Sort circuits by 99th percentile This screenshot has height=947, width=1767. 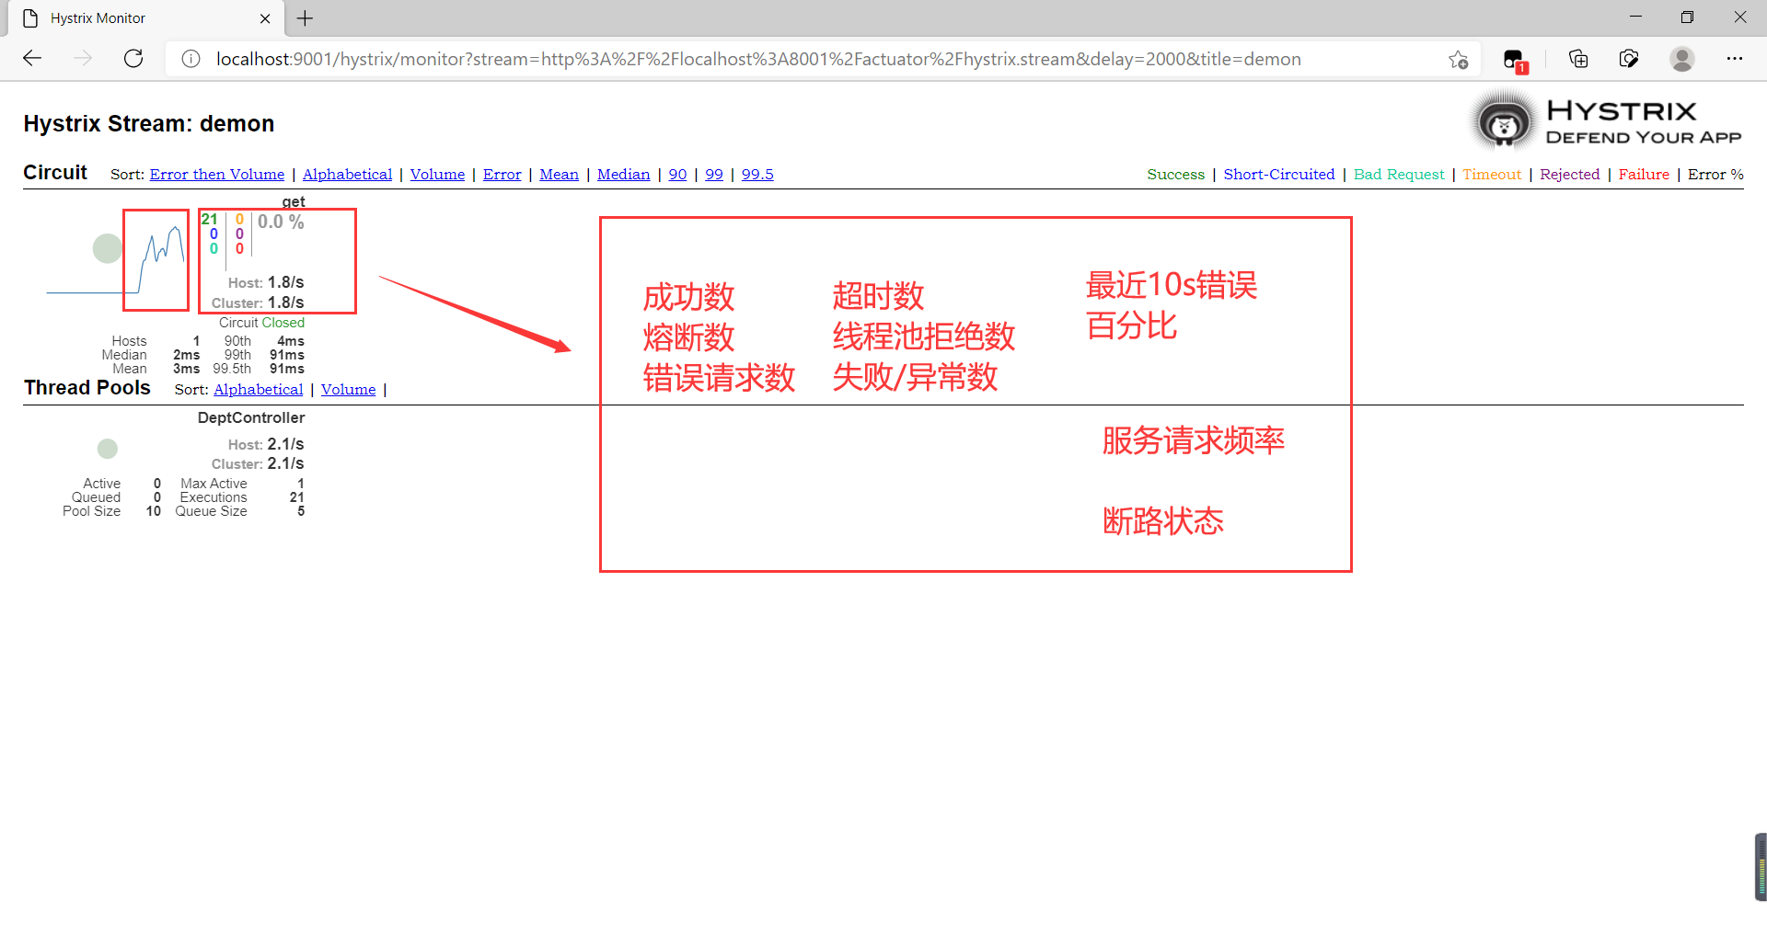[x=714, y=175]
